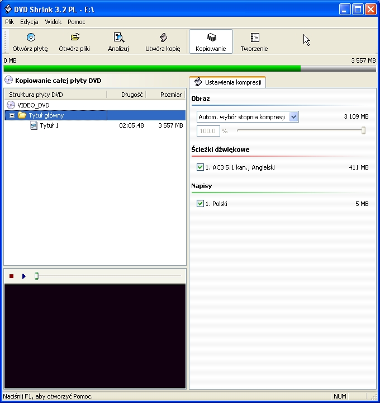Select the Ustawienia kompresji tab

(227, 82)
